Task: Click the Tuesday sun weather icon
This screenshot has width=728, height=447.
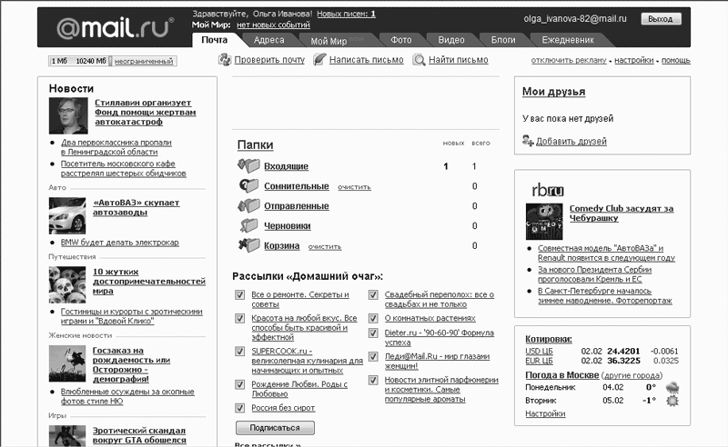Action: pyautogui.click(x=672, y=401)
